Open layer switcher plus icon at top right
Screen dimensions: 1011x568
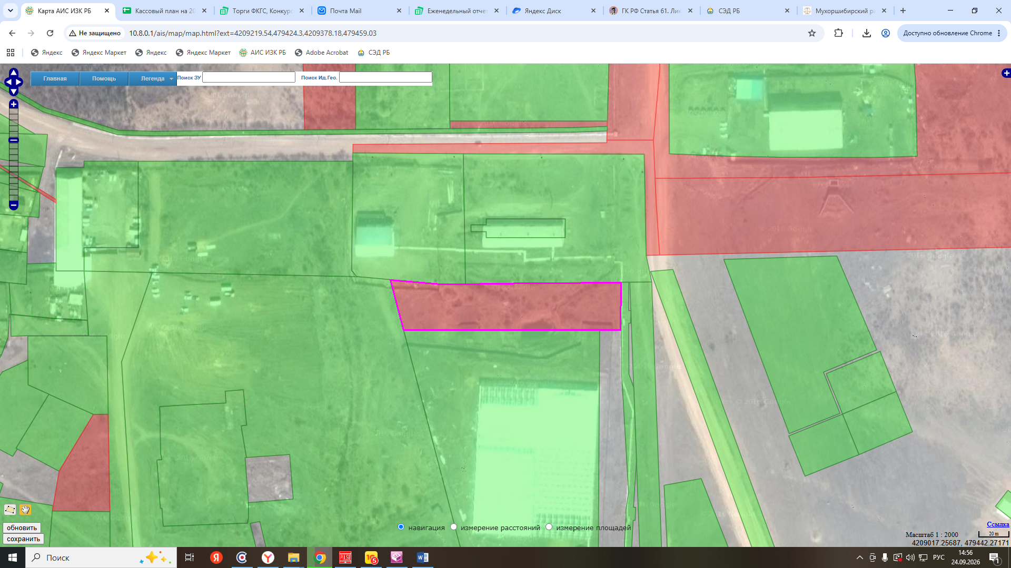(1006, 73)
